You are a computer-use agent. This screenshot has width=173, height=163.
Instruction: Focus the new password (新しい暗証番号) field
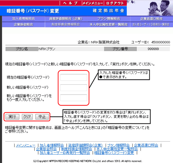[x=73, y=88]
